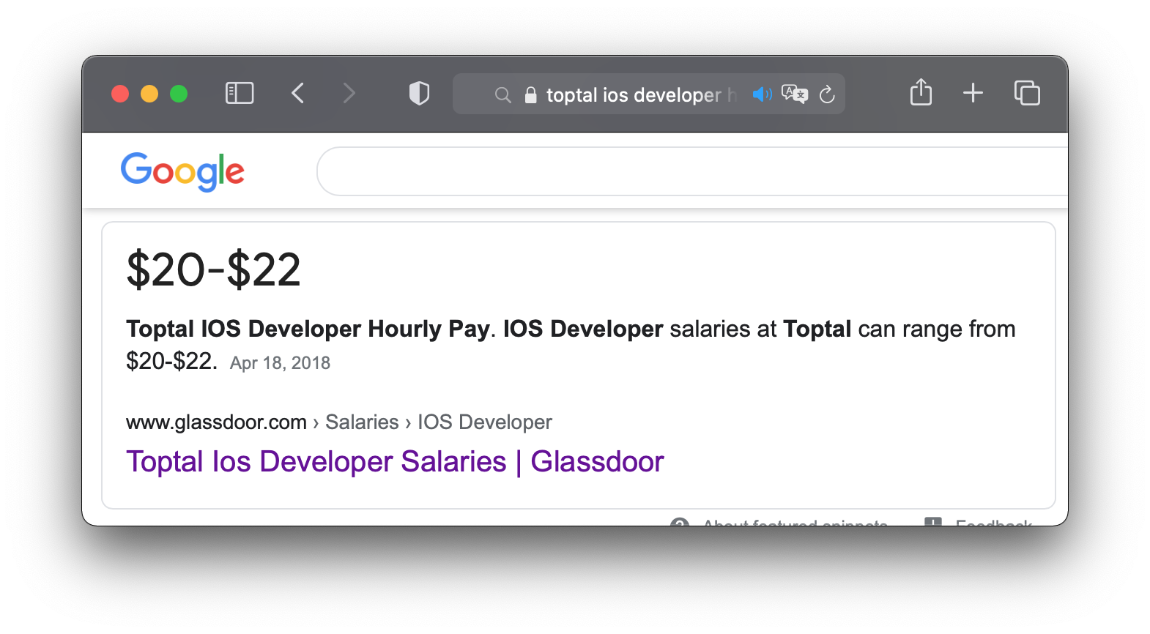Open the privacy report shield icon
Screen dimensions: 1150x634
point(419,94)
